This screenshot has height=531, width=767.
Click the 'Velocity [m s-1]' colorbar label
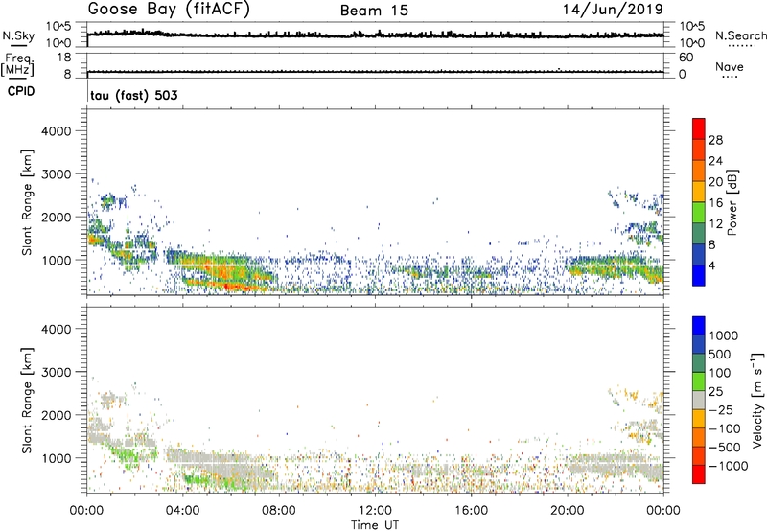(756, 400)
